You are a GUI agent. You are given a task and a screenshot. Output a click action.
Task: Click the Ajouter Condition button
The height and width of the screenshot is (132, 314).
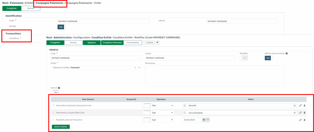tap(61, 127)
